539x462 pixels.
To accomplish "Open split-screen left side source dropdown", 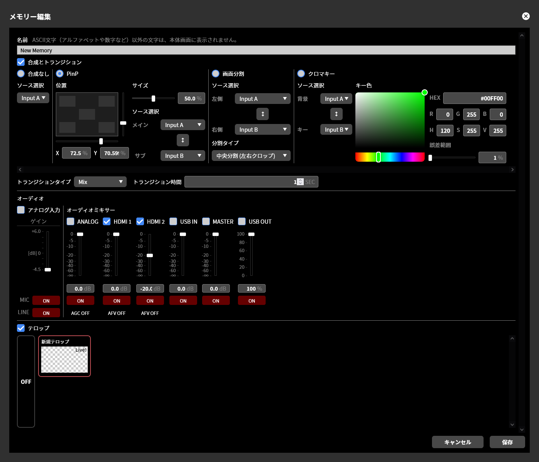I will click(x=263, y=99).
